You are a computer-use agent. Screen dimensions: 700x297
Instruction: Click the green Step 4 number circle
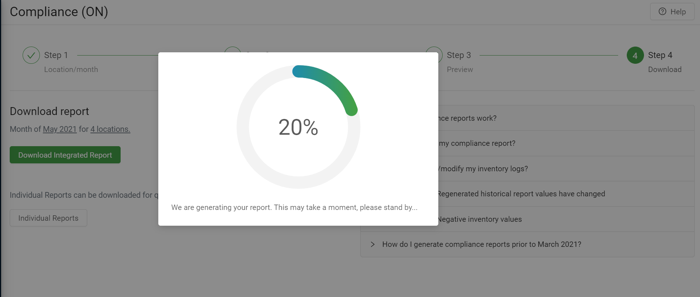point(635,55)
